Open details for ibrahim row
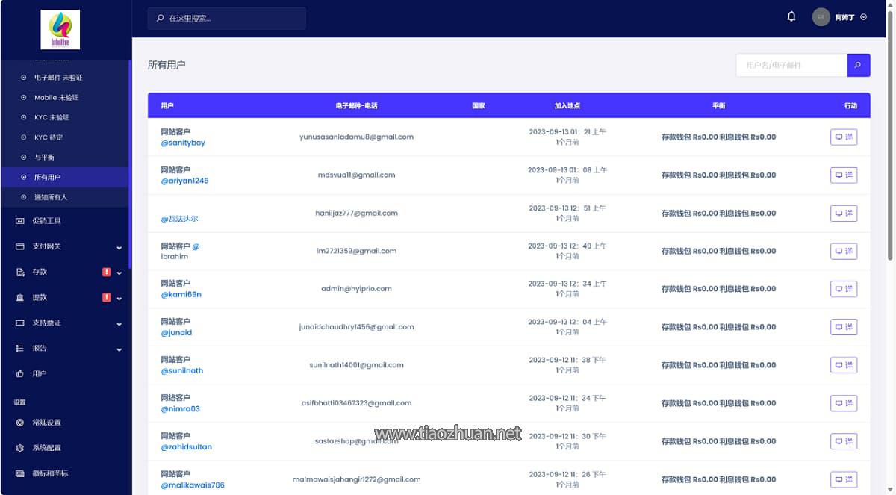896x495 pixels. tap(844, 251)
